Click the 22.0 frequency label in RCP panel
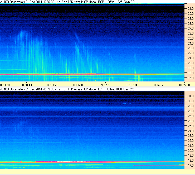 pyautogui.click(x=191, y=53)
